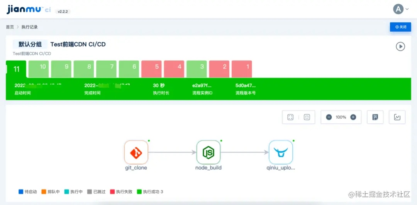Select execution record tab 6
417x205 pixels.
click(x=129, y=69)
